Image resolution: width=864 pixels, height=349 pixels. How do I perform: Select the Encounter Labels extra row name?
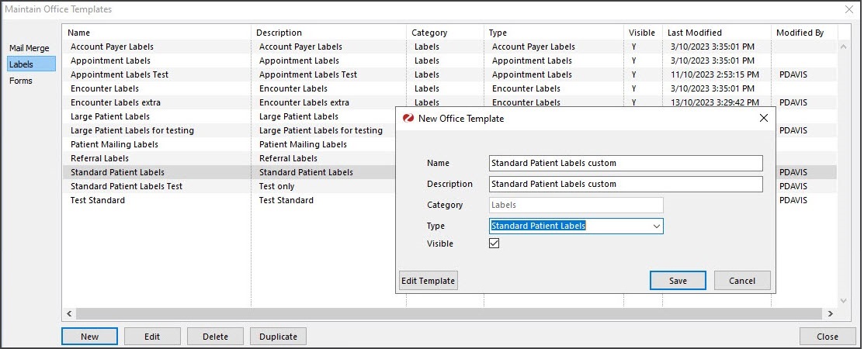116,102
